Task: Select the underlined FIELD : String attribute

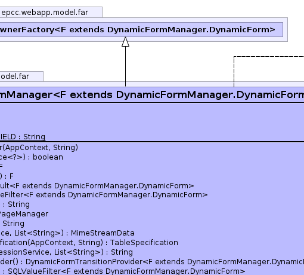Action: (23, 137)
